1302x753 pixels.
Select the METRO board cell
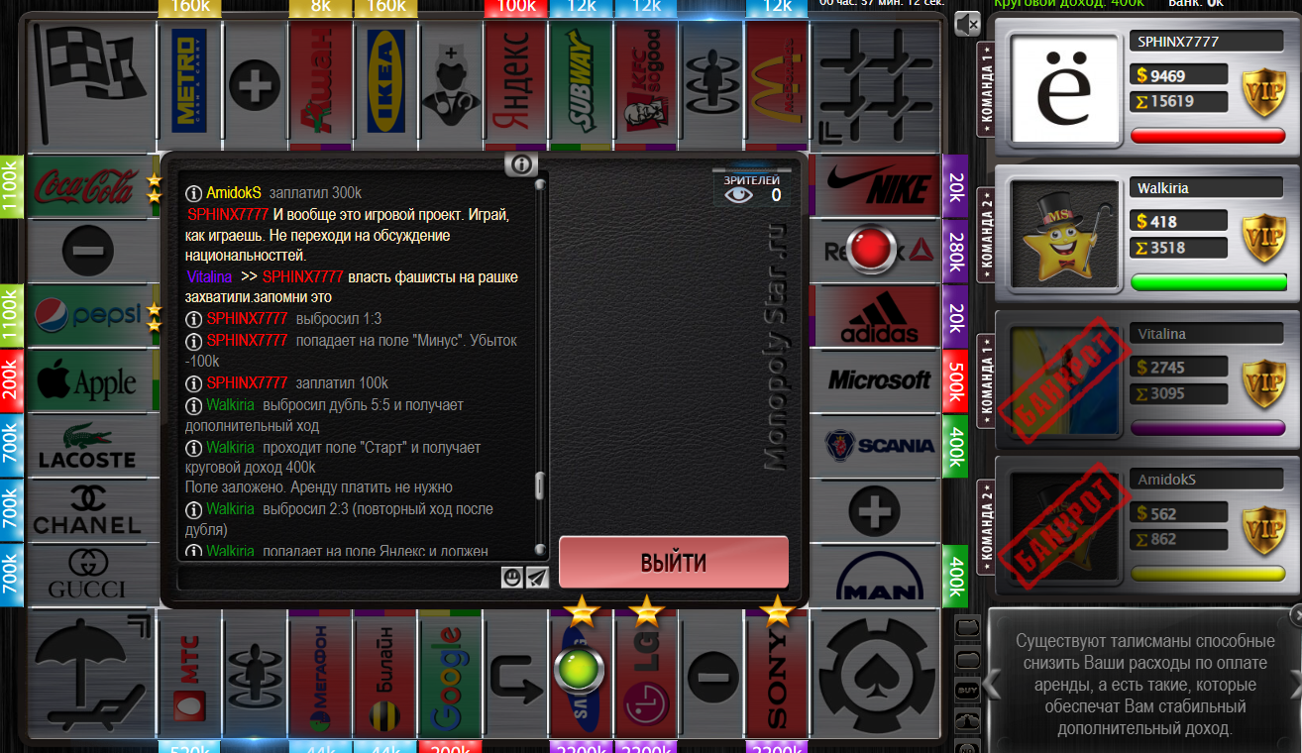(189, 83)
